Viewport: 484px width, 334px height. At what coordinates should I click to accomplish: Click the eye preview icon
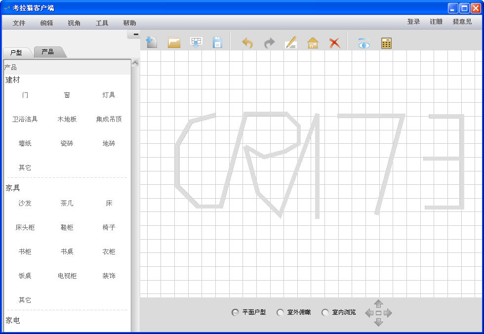(x=364, y=43)
